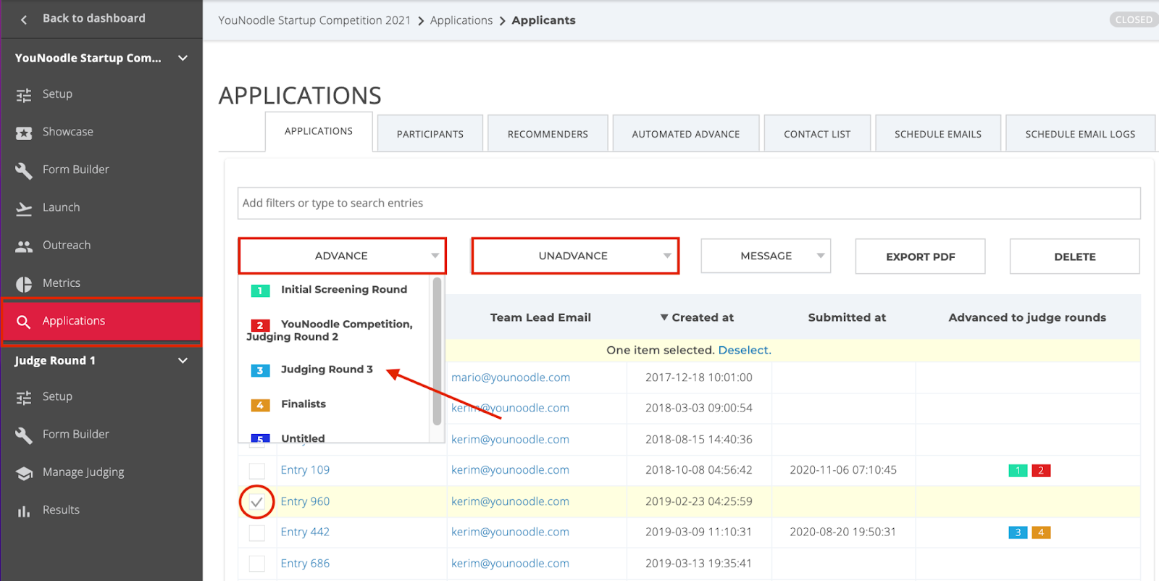Click the Advanced to judge rounds column header
This screenshot has width=1159, height=581.
(1027, 317)
